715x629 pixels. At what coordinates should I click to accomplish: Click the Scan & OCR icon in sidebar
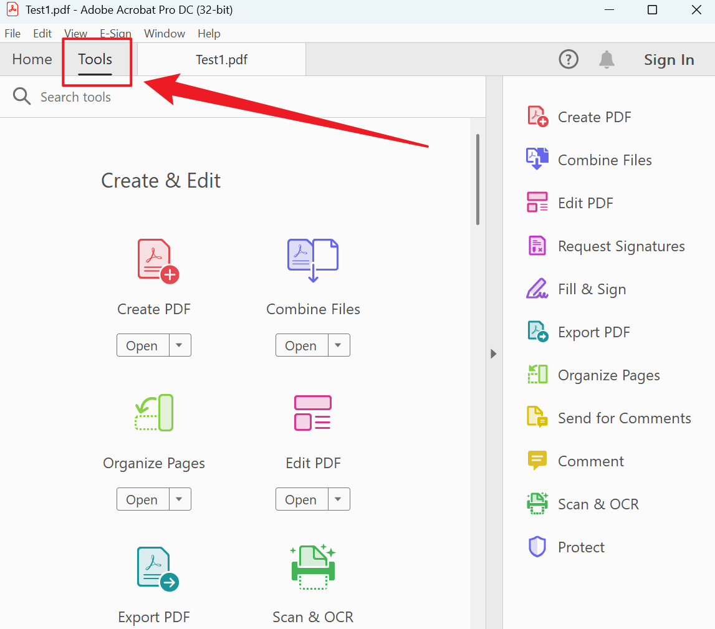tap(537, 504)
